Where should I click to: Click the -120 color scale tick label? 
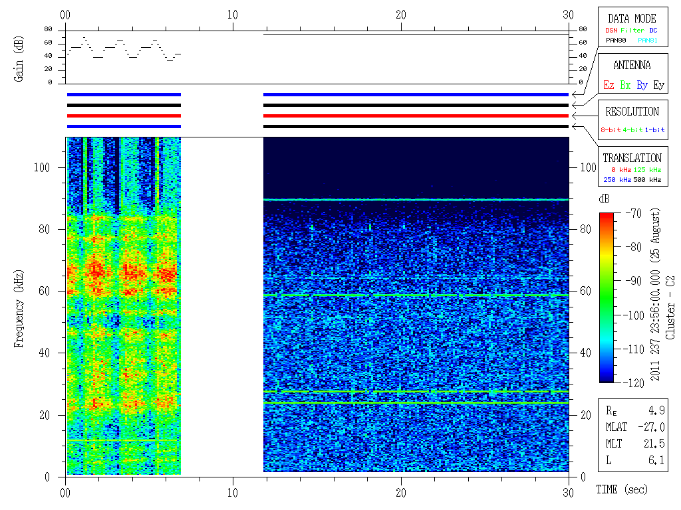click(x=634, y=383)
